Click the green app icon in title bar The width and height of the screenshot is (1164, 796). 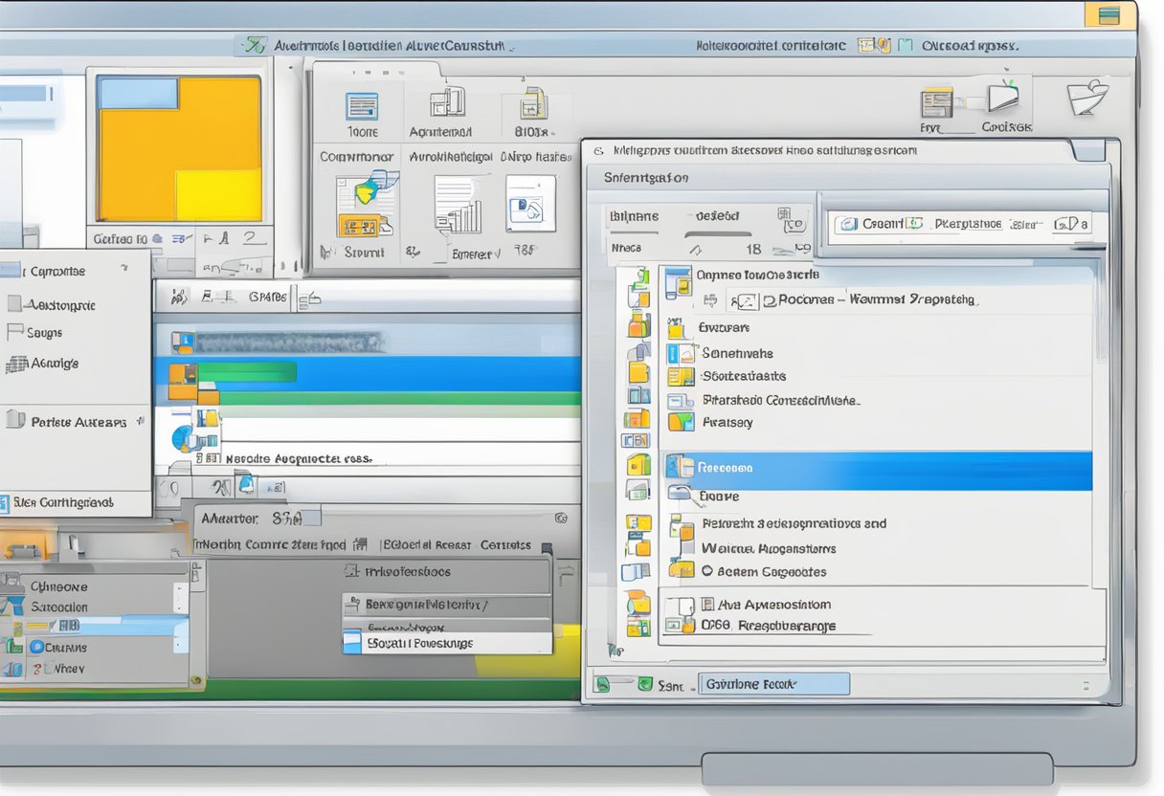pos(254,45)
